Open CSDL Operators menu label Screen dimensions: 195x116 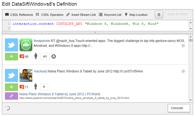[52, 15]
